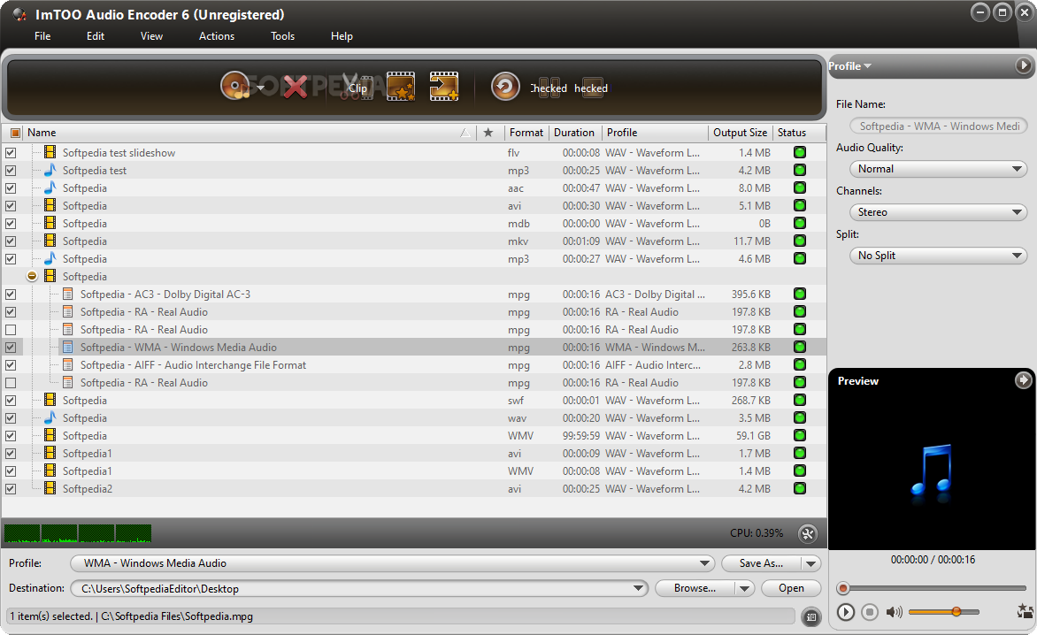
Task: Sort by the Output Size column header
Action: [x=740, y=132]
